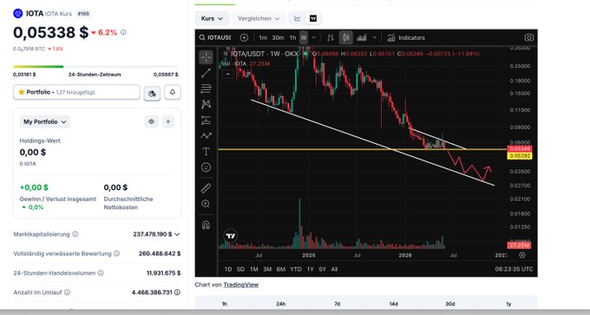Select the crosshair cursor tool

(206, 57)
